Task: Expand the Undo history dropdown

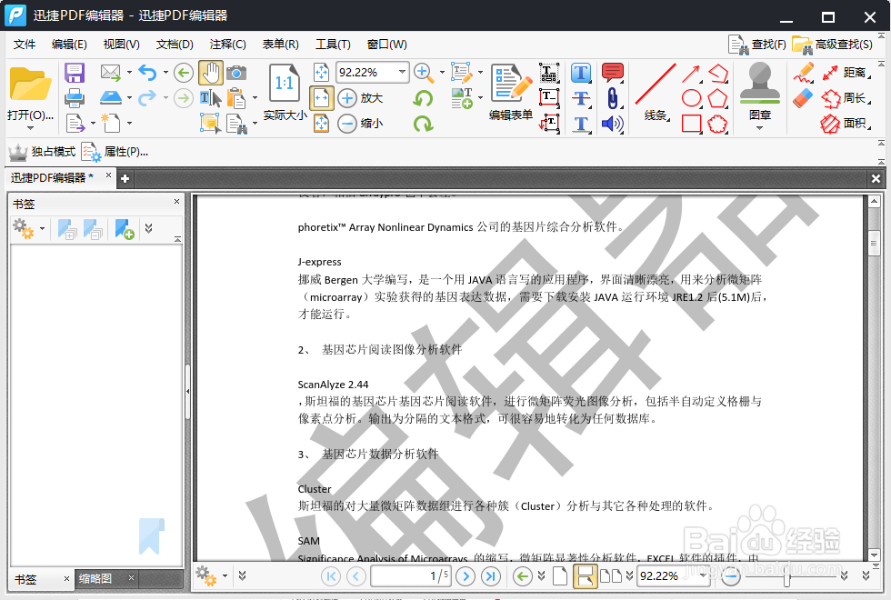Action: pyautogui.click(x=165, y=73)
